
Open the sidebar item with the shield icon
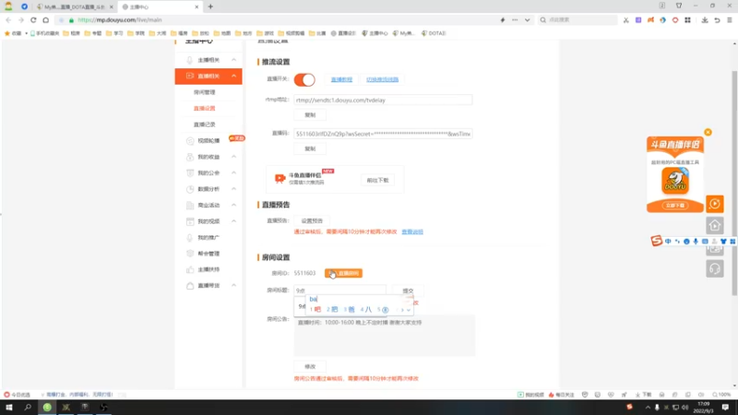[208, 253]
